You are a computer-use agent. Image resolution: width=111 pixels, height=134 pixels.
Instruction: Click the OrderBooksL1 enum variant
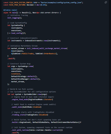(50, 54)
